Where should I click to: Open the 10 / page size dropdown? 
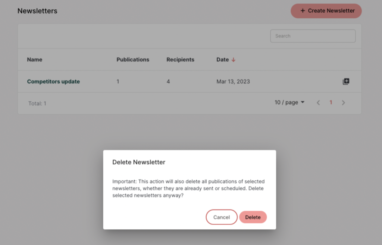[289, 102]
